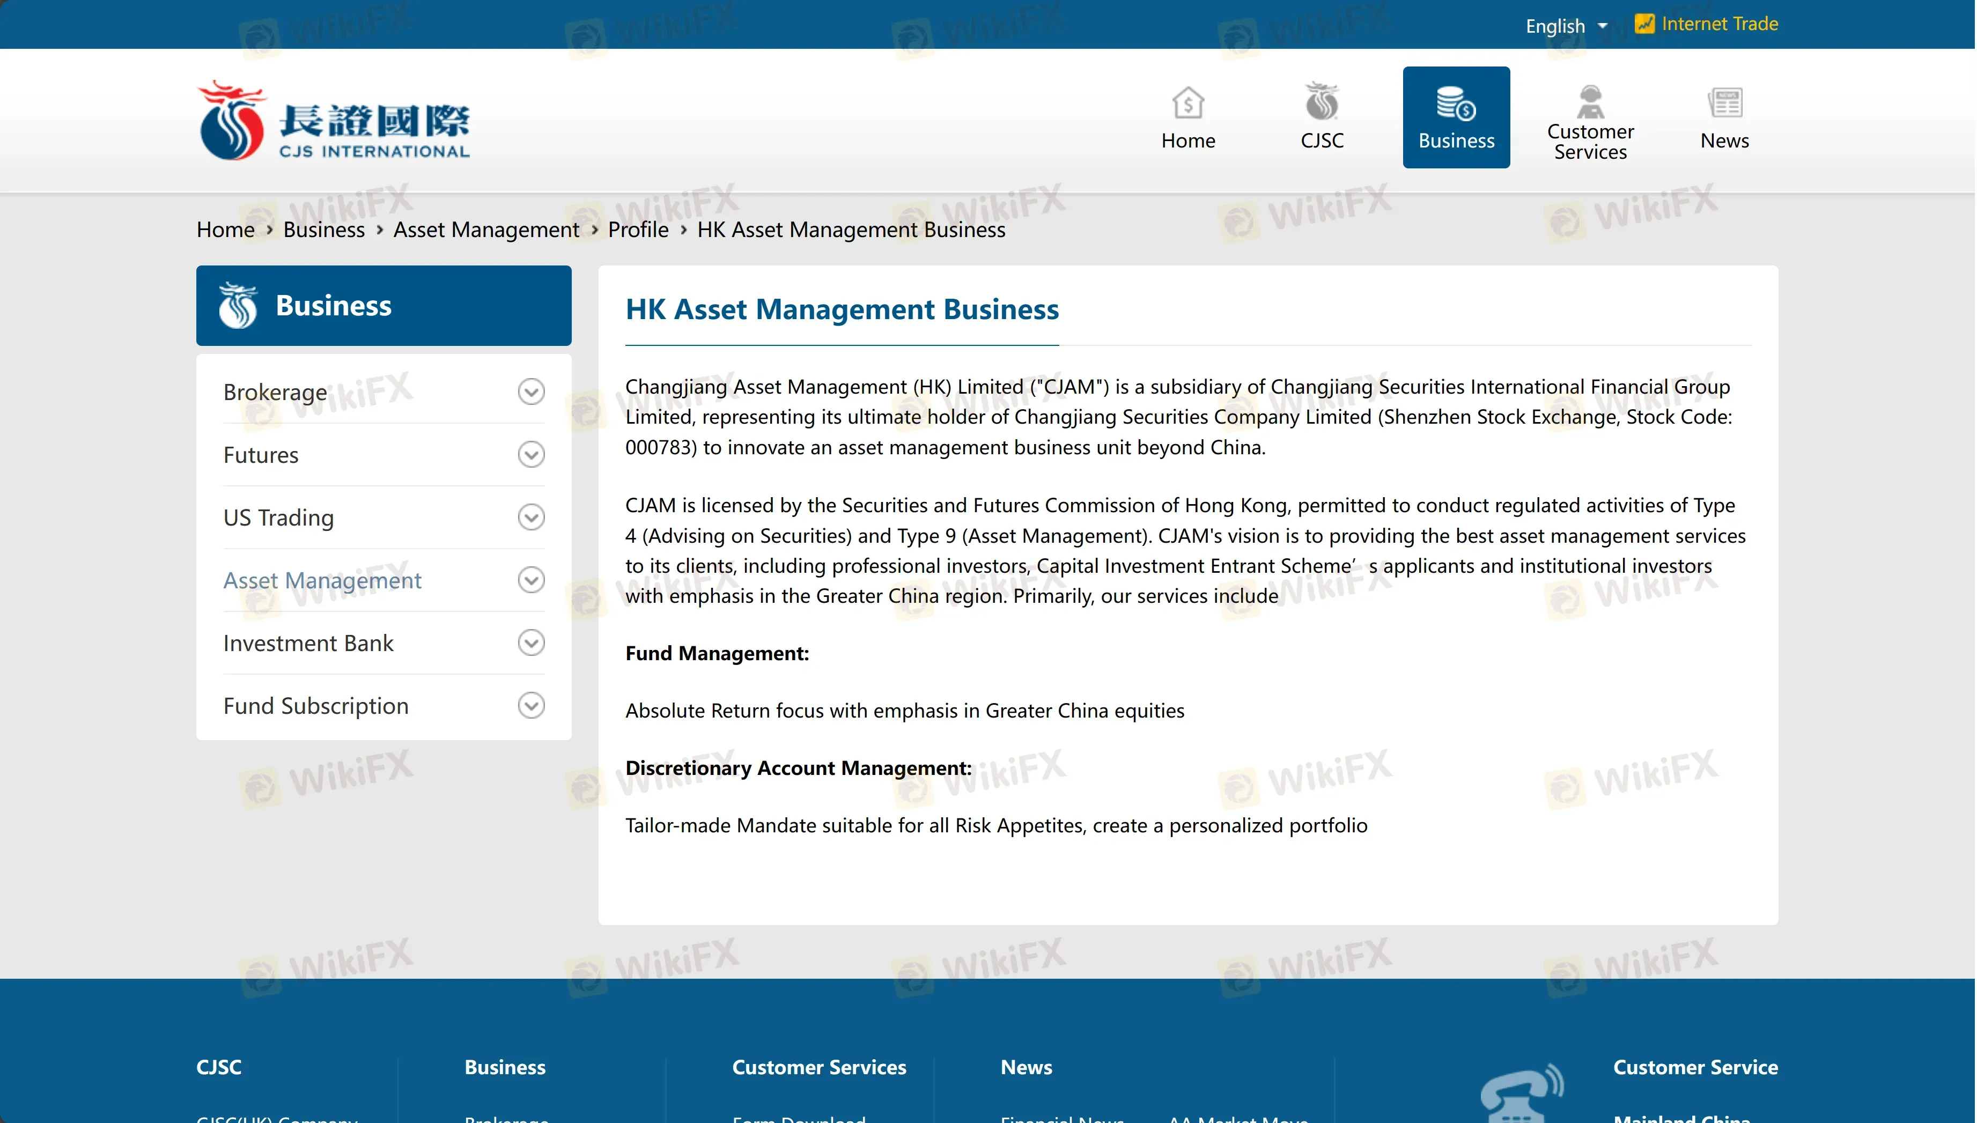
Task: Open Asset Management in the breadcrumb
Action: (486, 230)
